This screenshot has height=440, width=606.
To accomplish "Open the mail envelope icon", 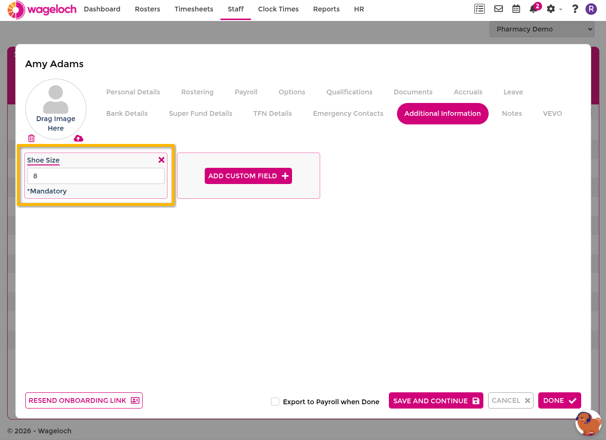I will click(499, 9).
